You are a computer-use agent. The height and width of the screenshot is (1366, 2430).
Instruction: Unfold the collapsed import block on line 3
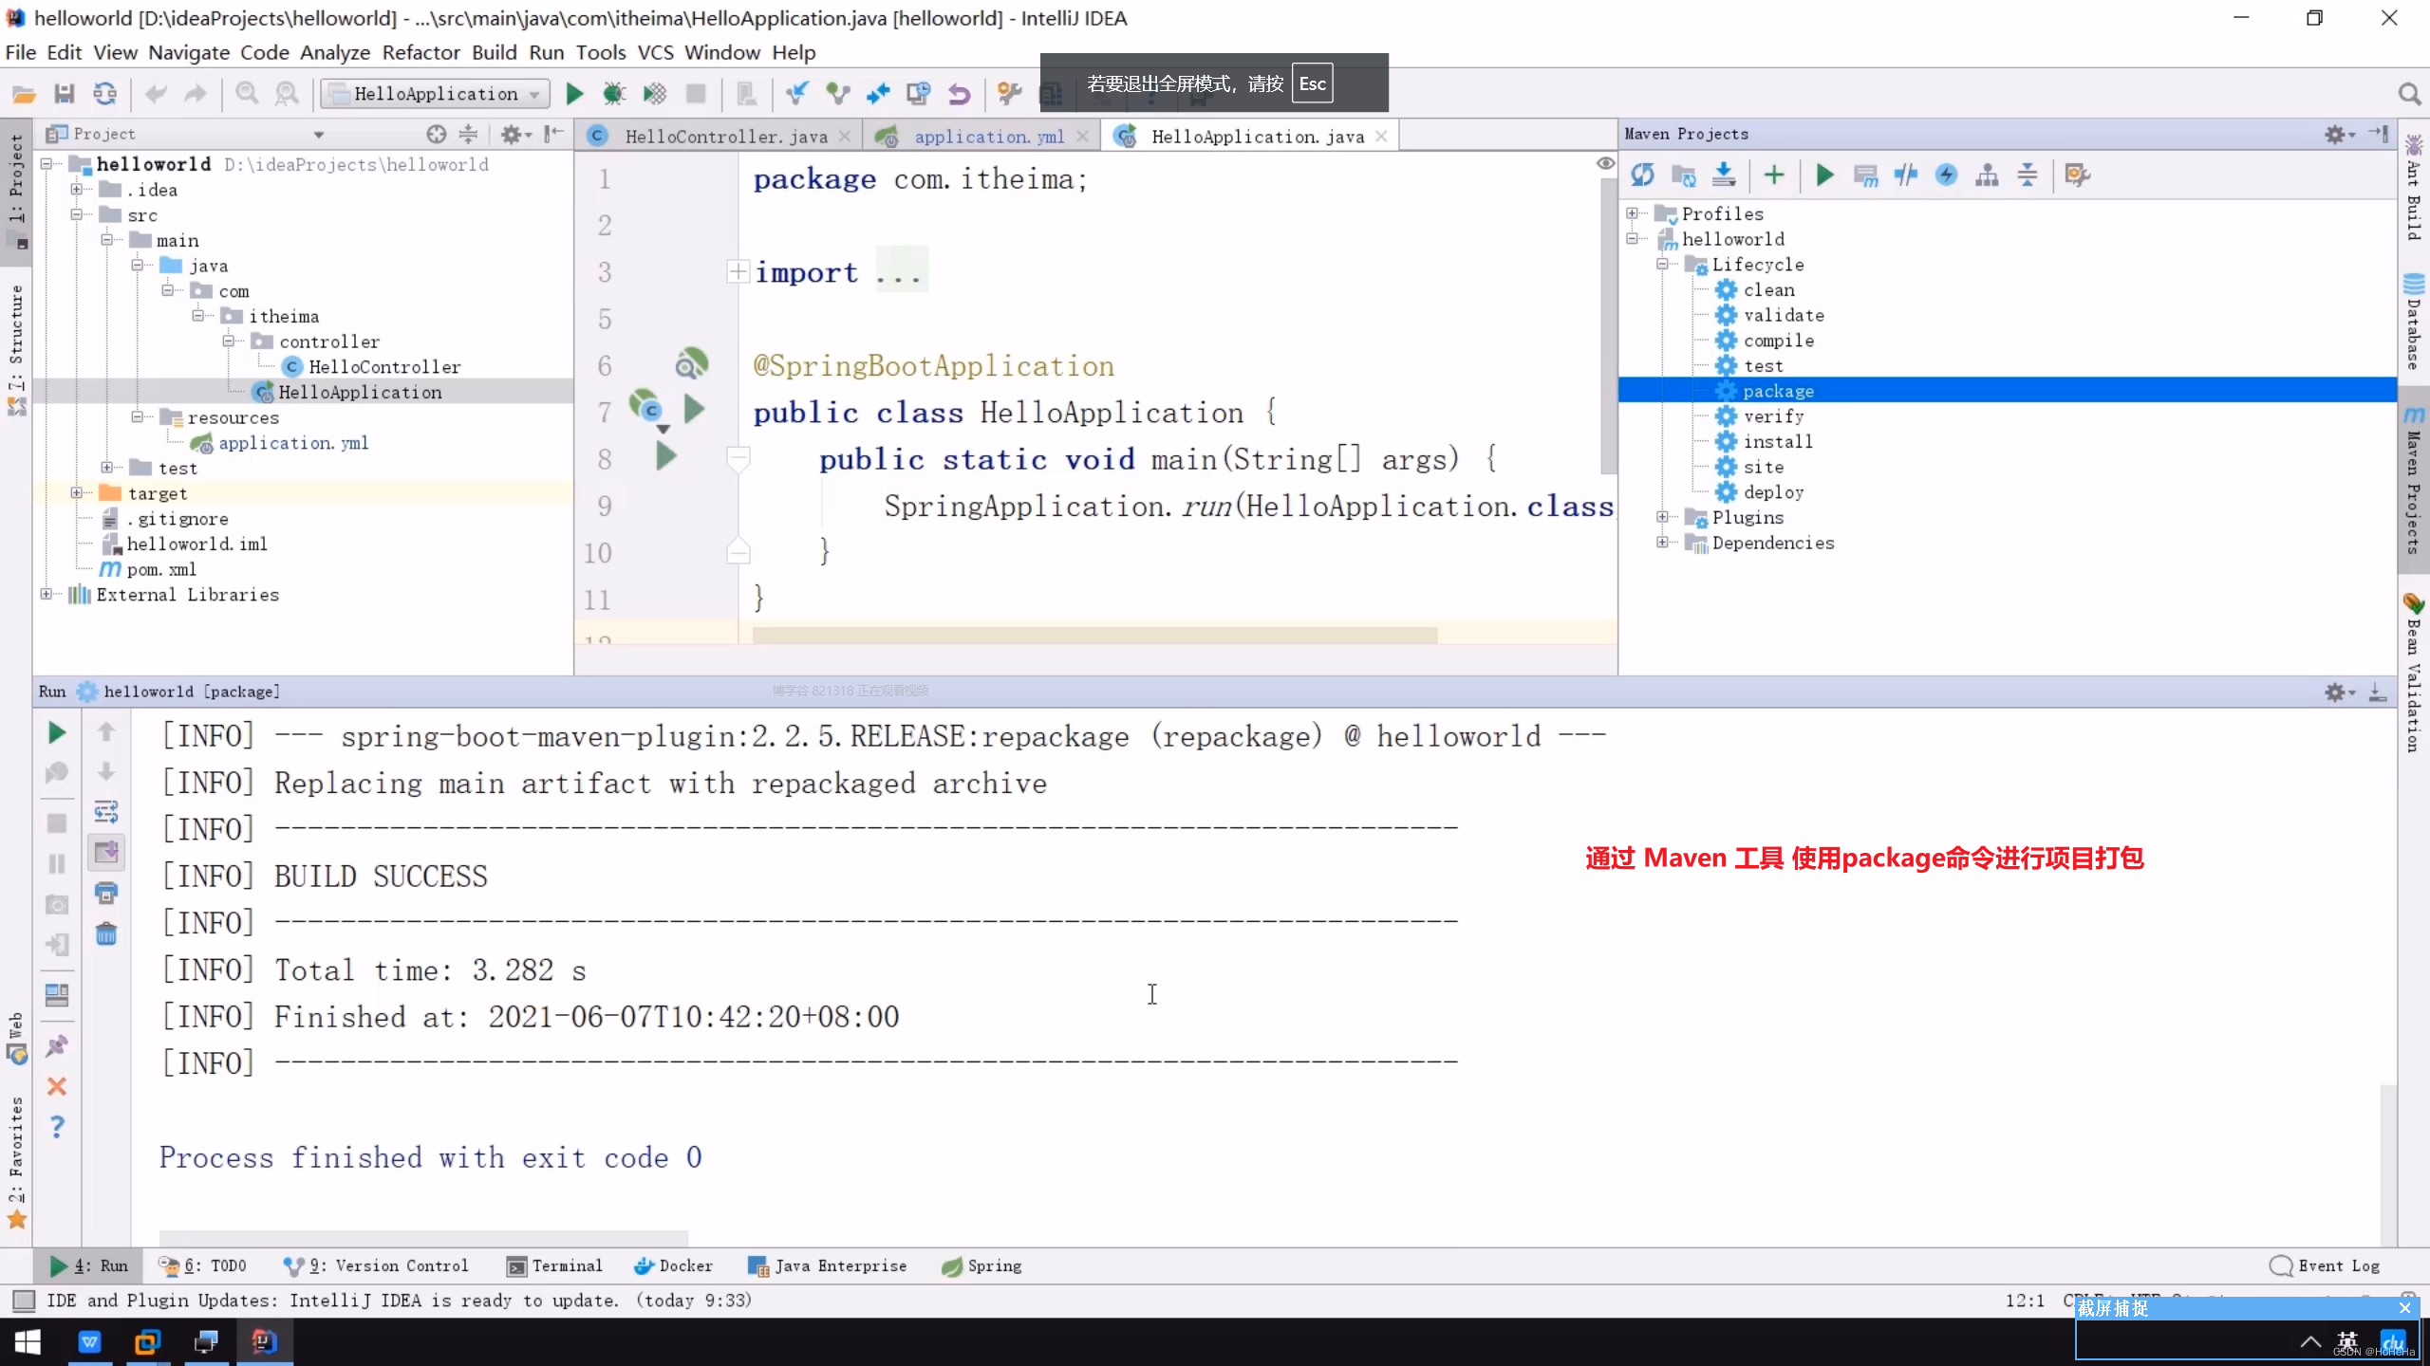tap(738, 272)
